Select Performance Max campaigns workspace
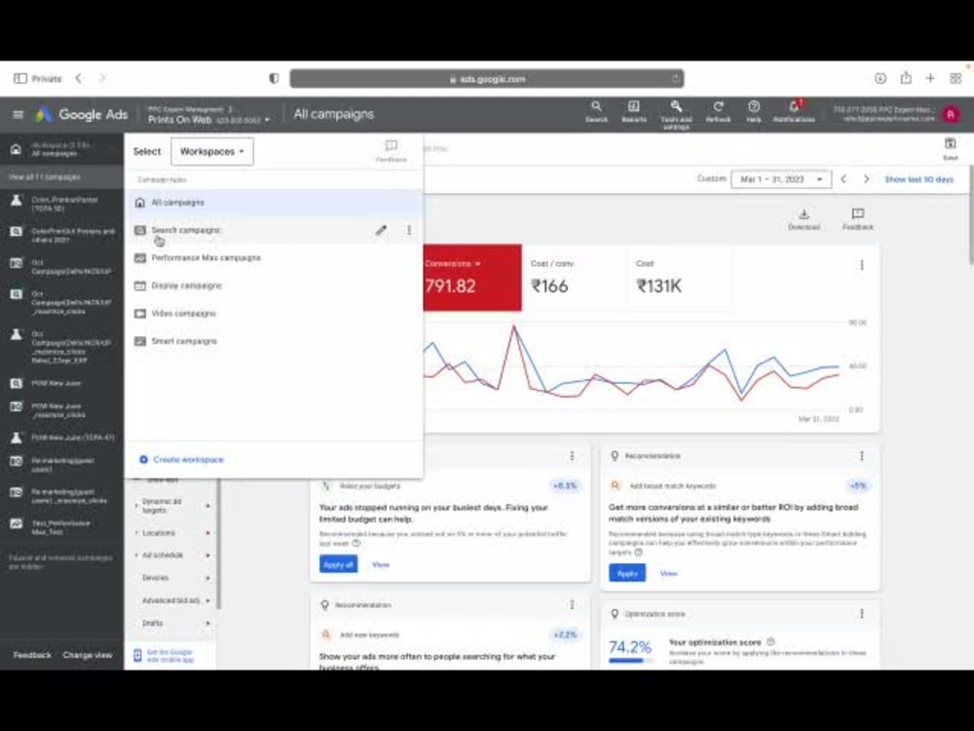The height and width of the screenshot is (731, 974). pos(274,258)
